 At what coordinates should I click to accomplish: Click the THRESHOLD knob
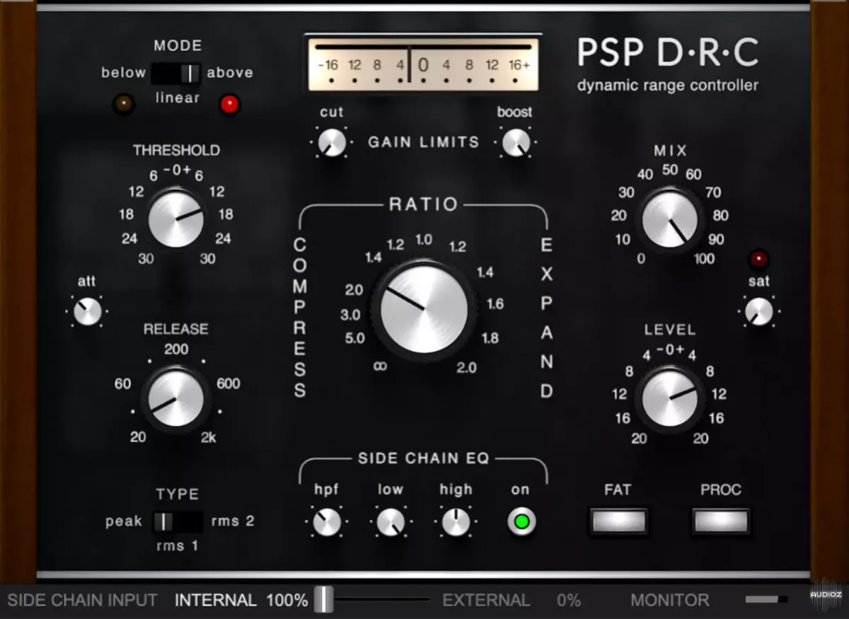click(176, 219)
